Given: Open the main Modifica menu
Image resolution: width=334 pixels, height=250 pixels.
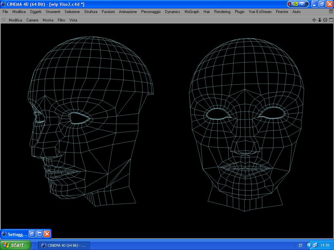Looking at the screenshot, I should click(19, 12).
